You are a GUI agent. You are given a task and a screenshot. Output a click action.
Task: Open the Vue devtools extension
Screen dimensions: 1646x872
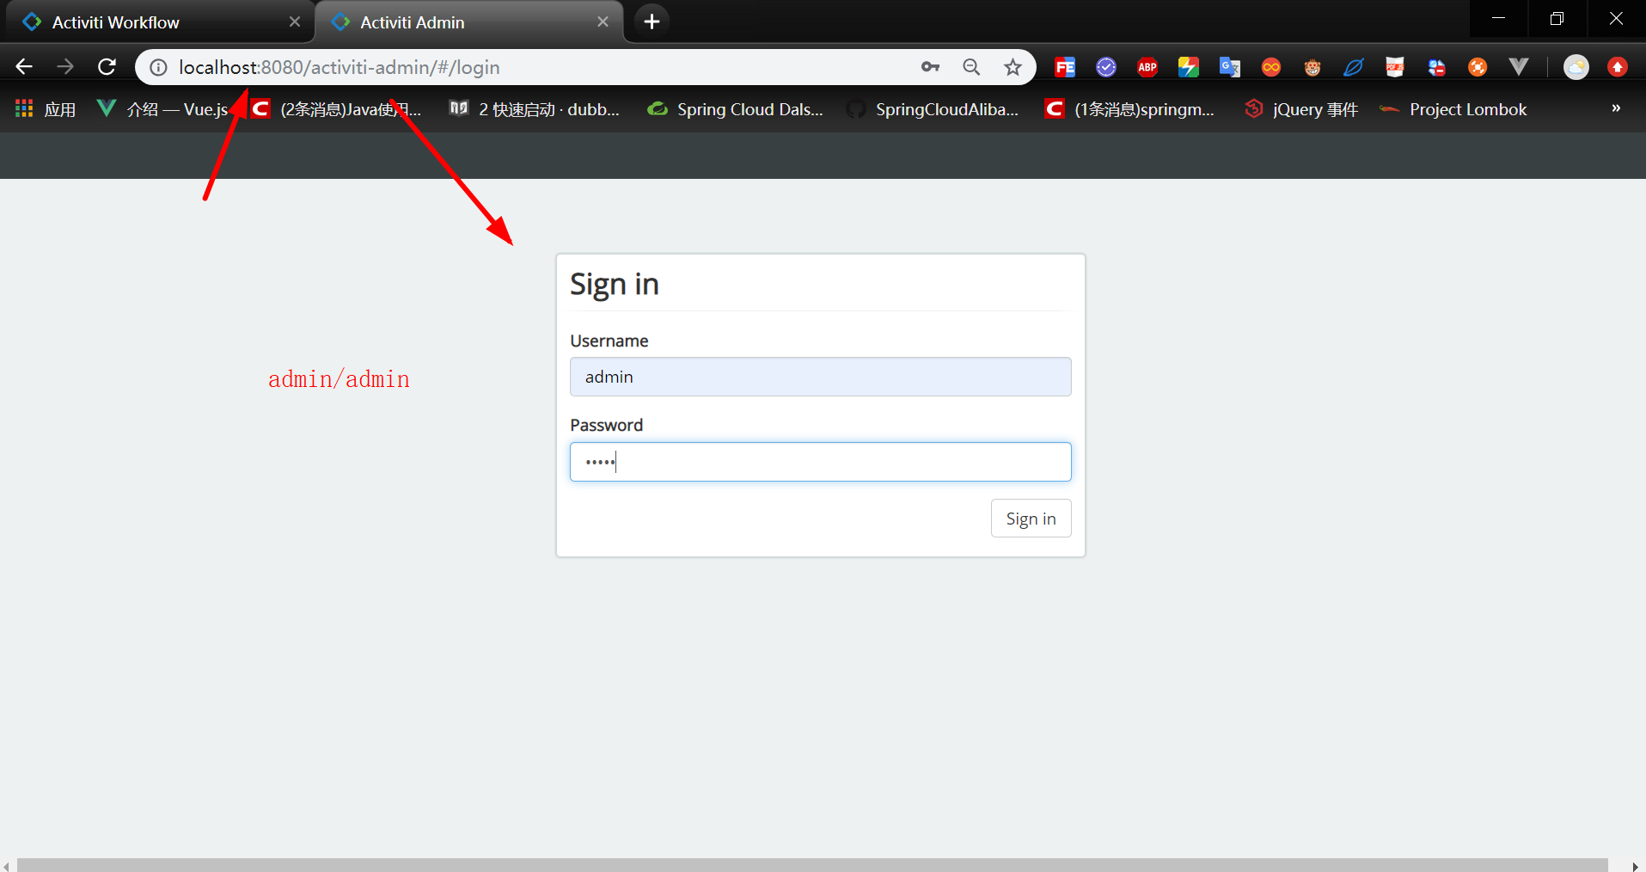[x=1519, y=67]
